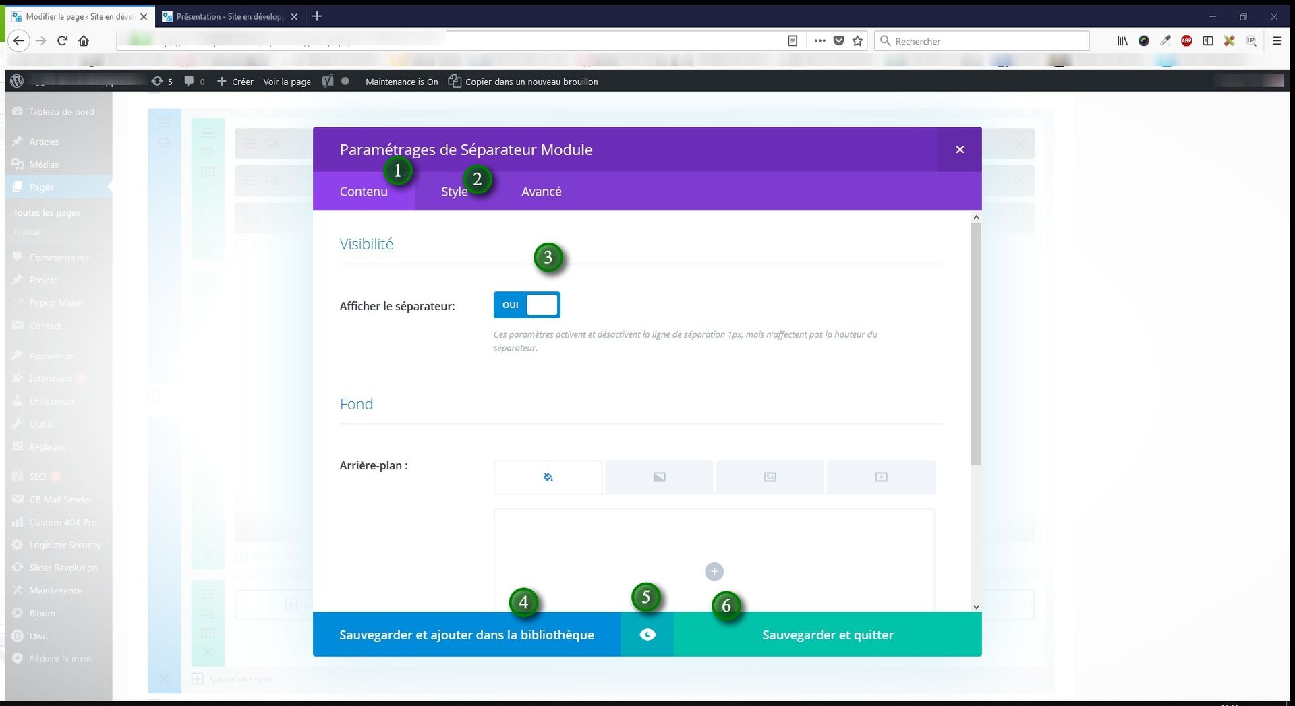Image resolution: width=1295 pixels, height=706 pixels.
Task: Click the color picker eyedropper extension
Action: [1165, 41]
